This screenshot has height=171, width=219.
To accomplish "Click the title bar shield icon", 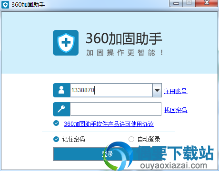I will click(5, 5).
